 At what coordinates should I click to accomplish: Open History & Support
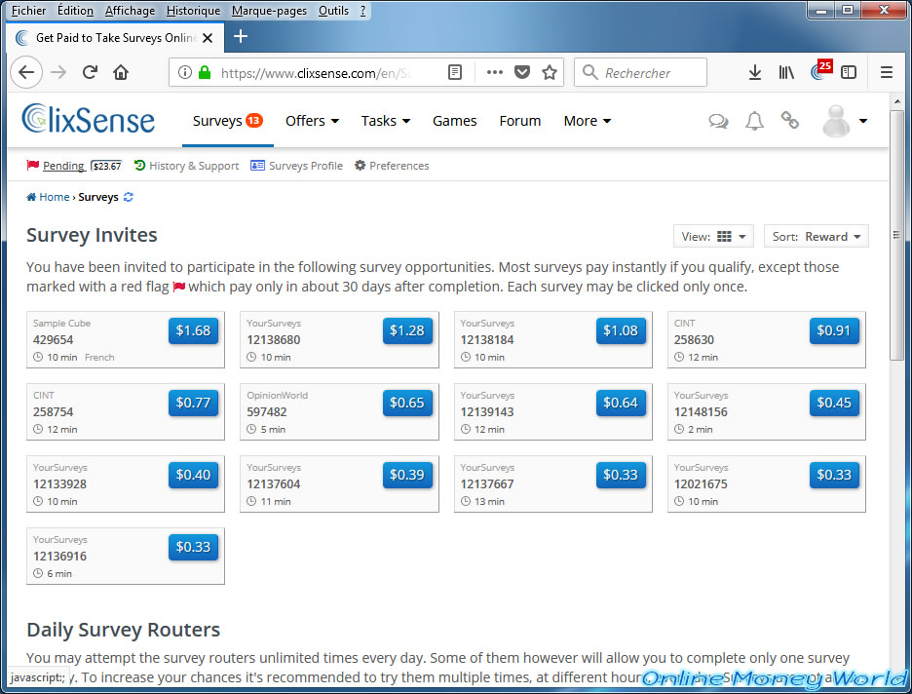click(186, 166)
